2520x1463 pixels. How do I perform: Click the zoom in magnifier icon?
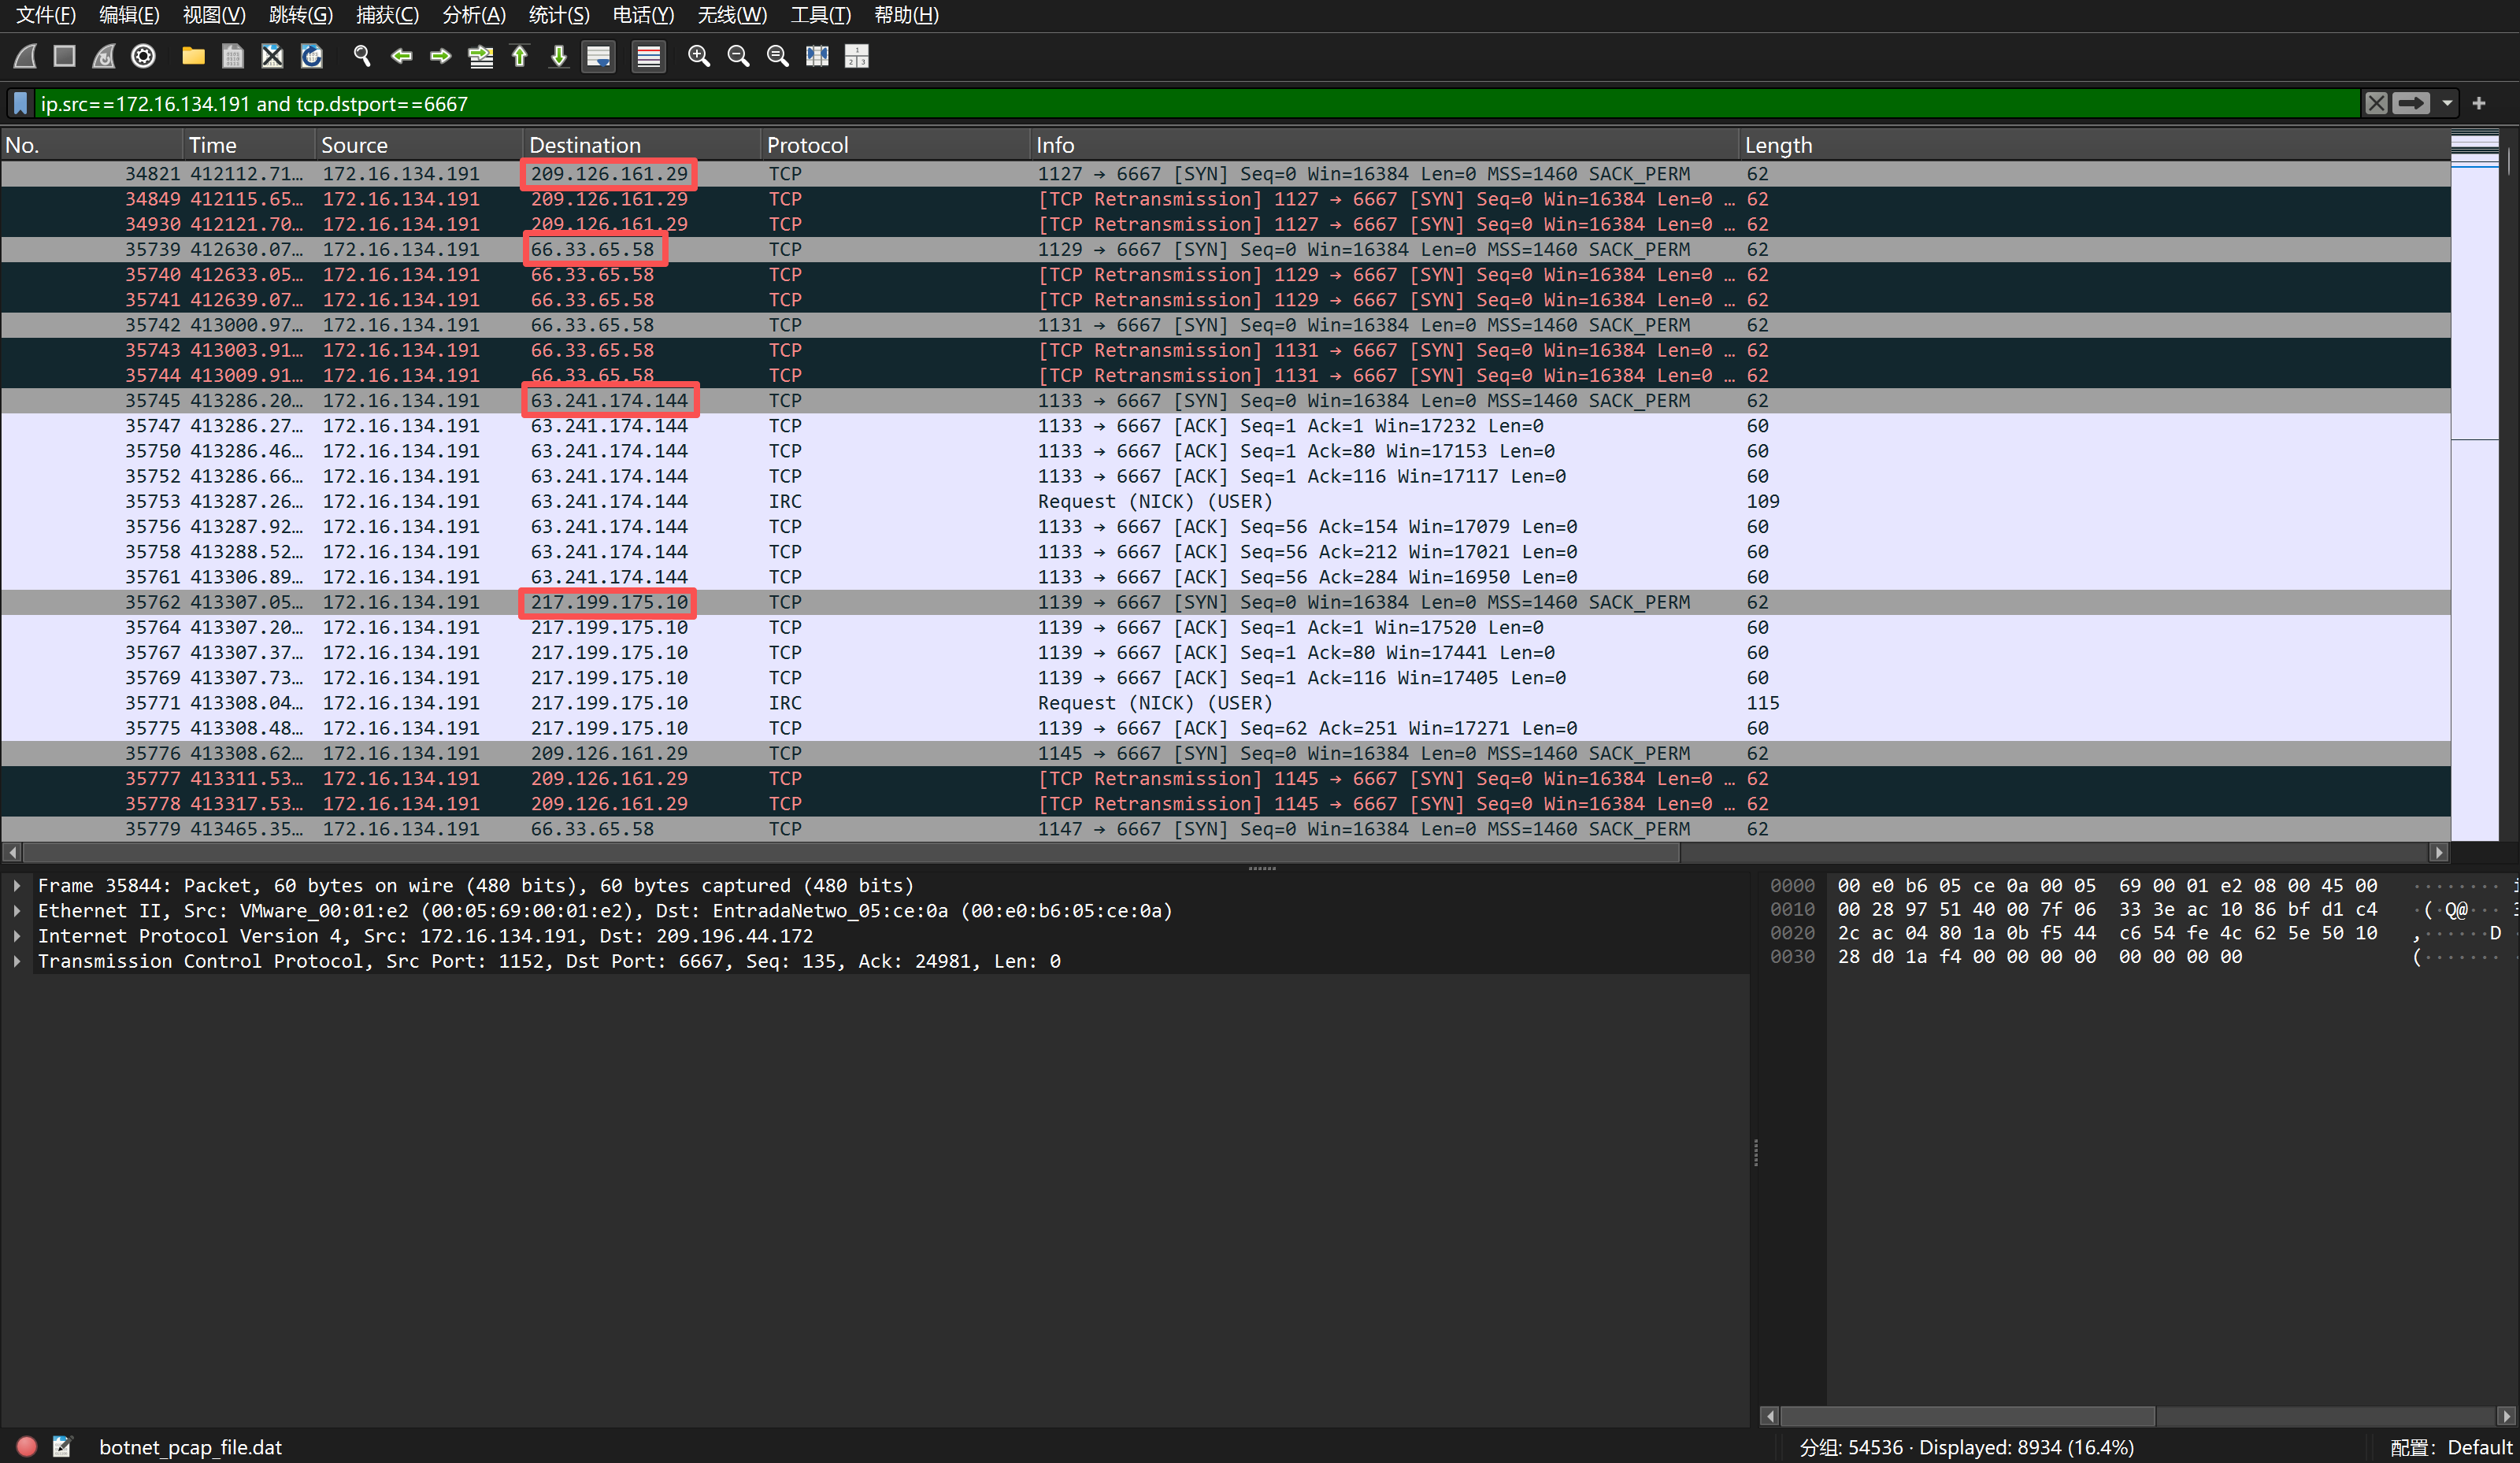coord(699,56)
